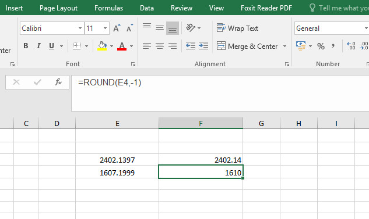Screen dimensions: 369x219
Task: Toggle the Bottom Align button
Action: [173, 28]
